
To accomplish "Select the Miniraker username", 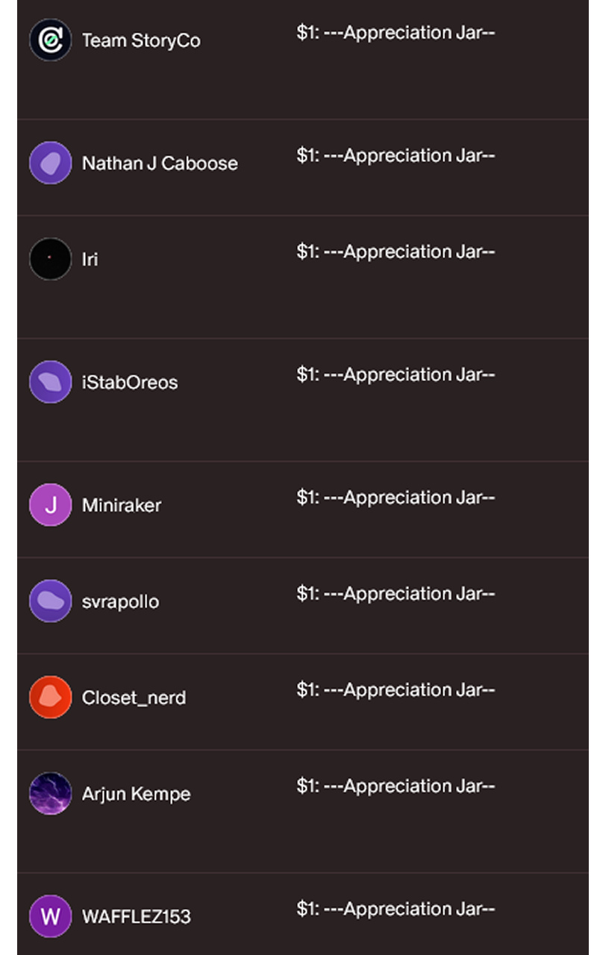I will (122, 505).
